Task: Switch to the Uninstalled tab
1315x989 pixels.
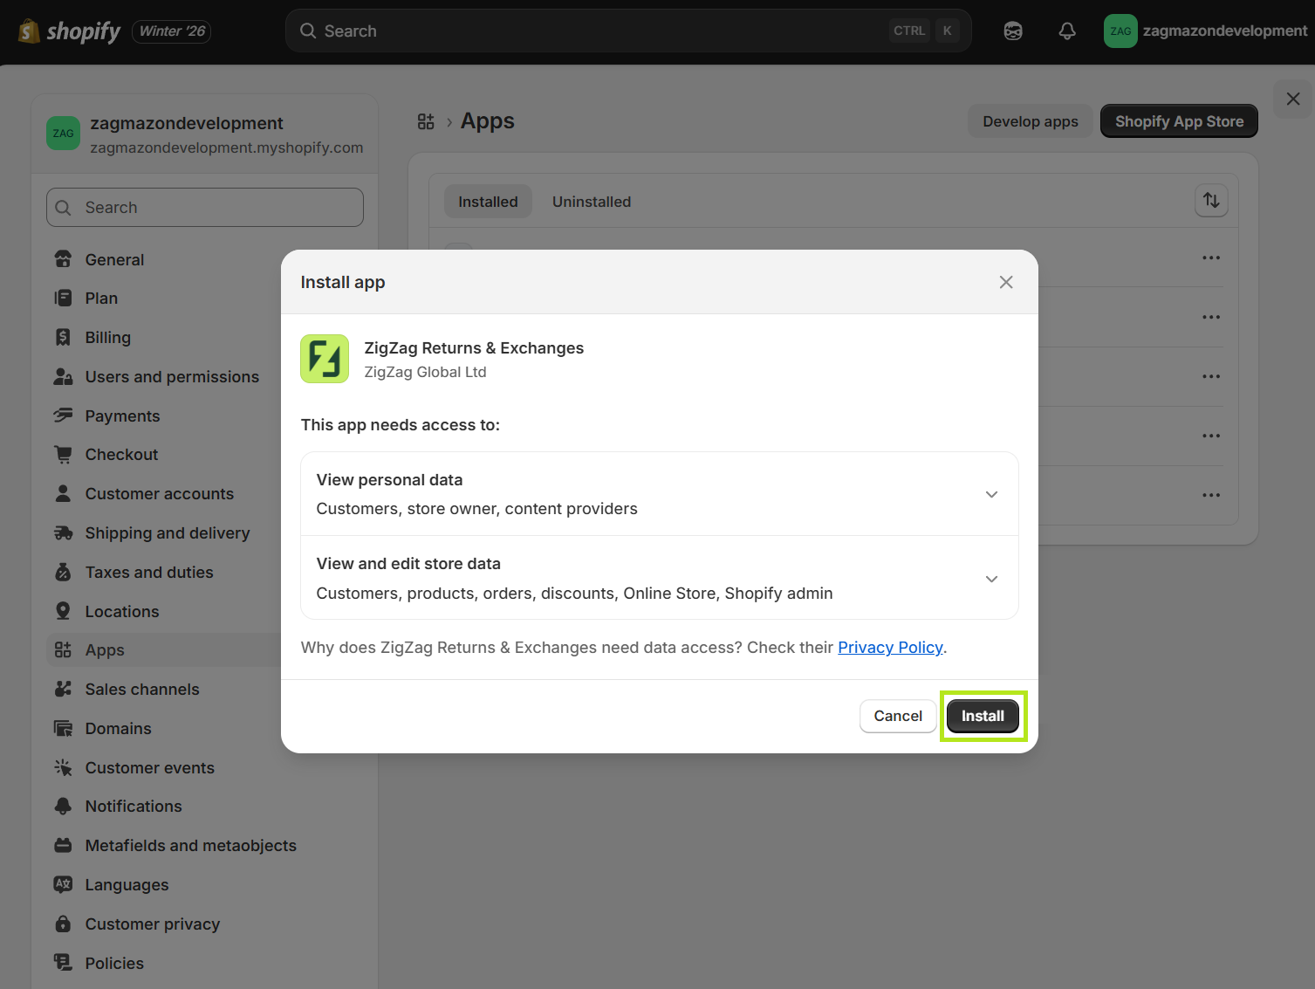Action: tap(591, 201)
